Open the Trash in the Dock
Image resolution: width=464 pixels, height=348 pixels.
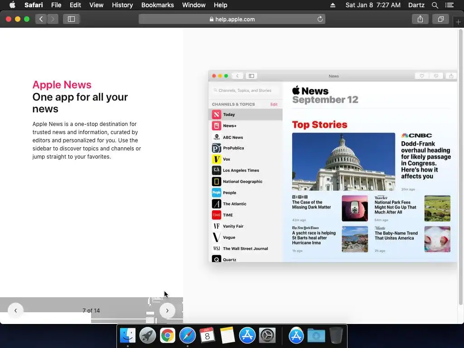point(336,336)
